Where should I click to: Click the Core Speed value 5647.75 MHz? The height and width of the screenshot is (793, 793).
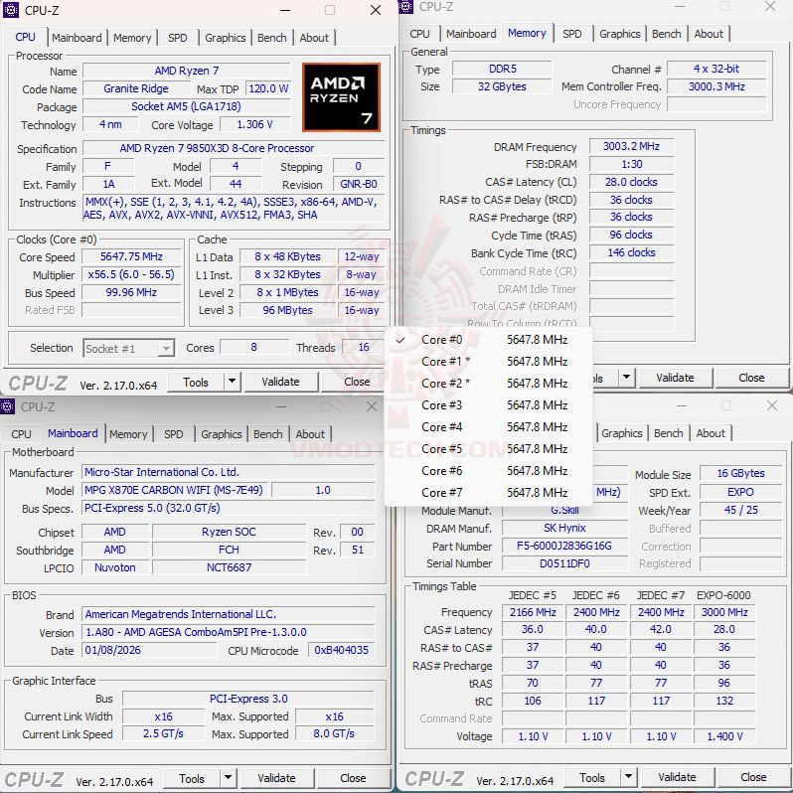pos(131,257)
